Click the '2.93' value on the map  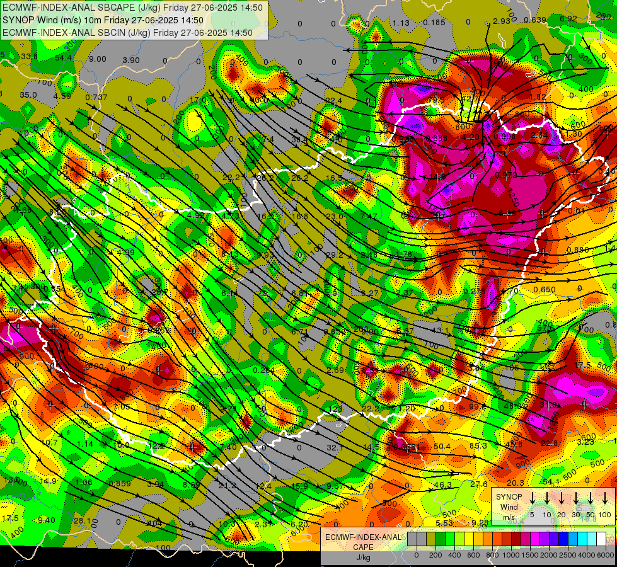coord(501,21)
